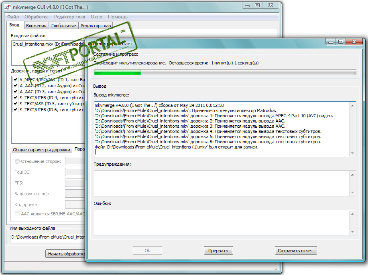Click output line about демультиплексор Matroska
Image resolution: width=368 pixels, height=275 pixels.
click(x=185, y=110)
